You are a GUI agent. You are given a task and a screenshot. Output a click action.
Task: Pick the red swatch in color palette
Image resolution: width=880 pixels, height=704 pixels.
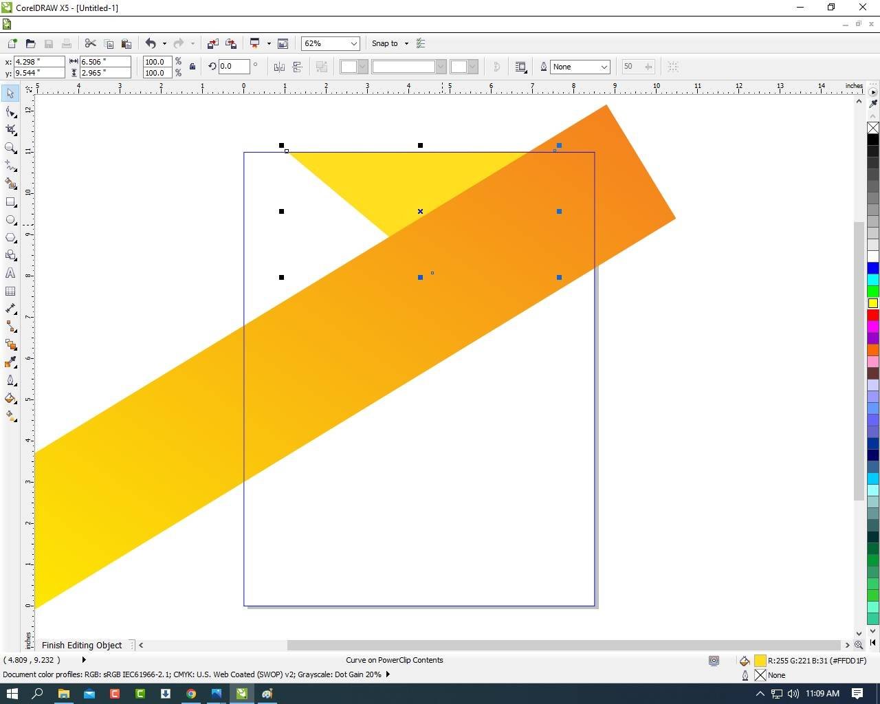(x=872, y=315)
